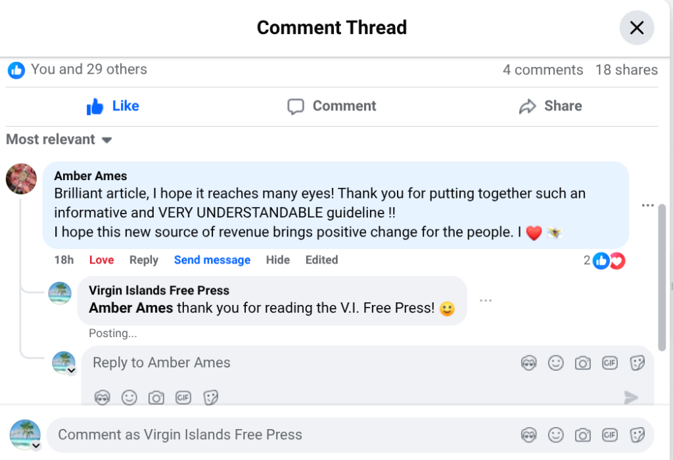Click the send arrow for the reply
The image size is (673, 460).
[x=630, y=397]
